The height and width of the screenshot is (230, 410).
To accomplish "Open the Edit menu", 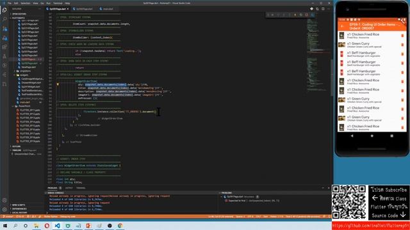I will coord(16,3).
